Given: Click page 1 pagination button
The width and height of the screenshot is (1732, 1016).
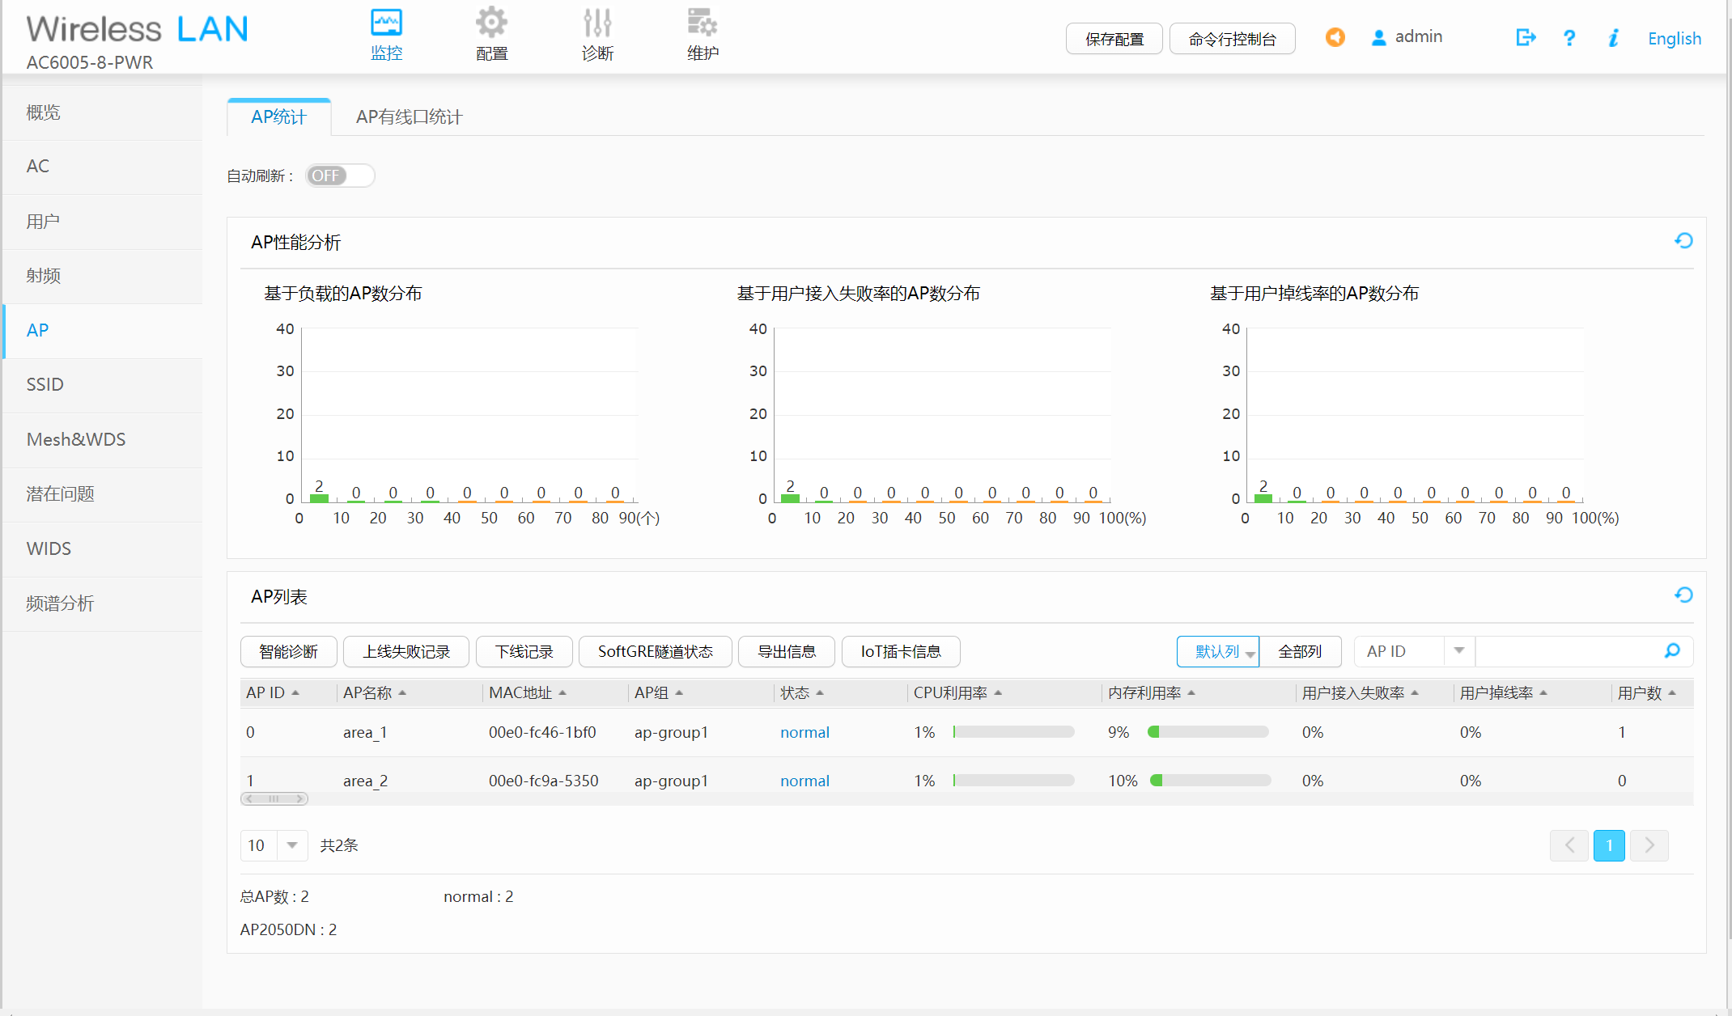Looking at the screenshot, I should (x=1609, y=845).
